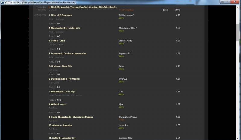Viewport: 241px width, 140px height.
Task: Select the Manchester City - Aston Villa match
Action: click(x=64, y=28)
